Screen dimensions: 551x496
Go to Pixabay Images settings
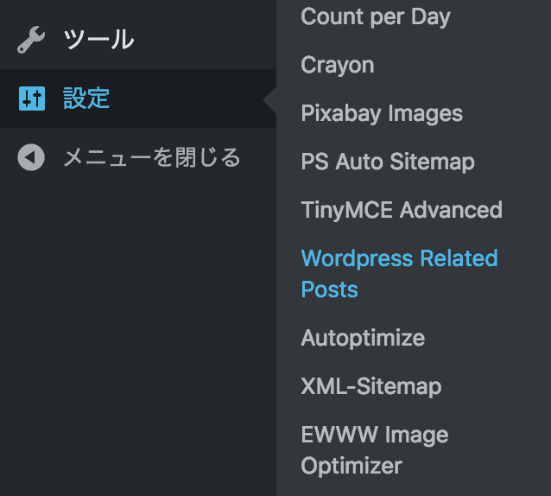click(x=381, y=113)
